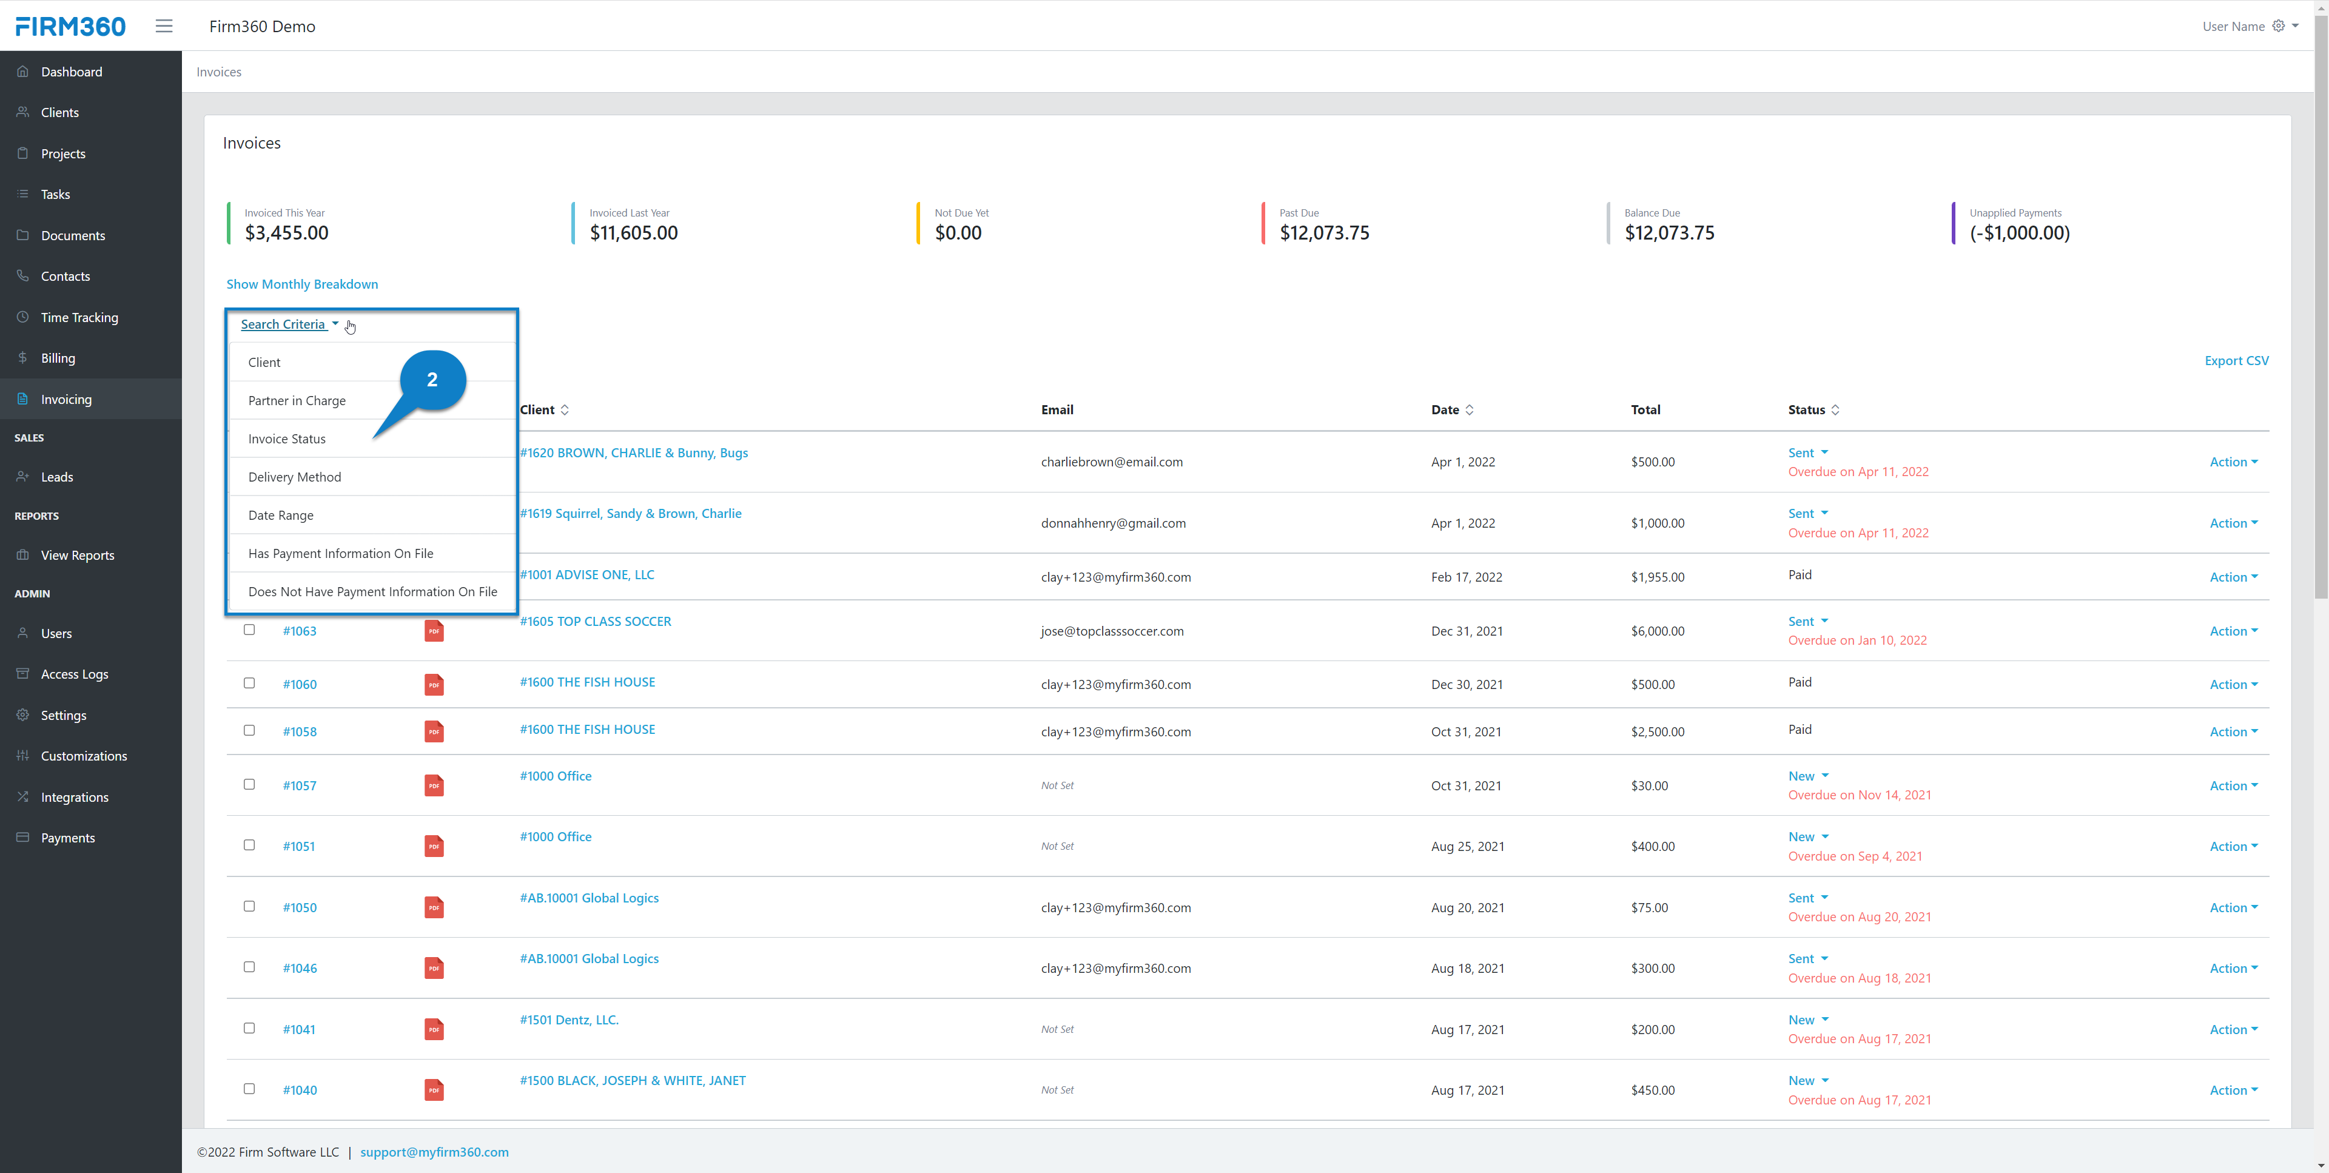Viewport: 2329px width, 1173px height.
Task: Select the checkbox beside invoice #1041
Action: coord(249,1028)
